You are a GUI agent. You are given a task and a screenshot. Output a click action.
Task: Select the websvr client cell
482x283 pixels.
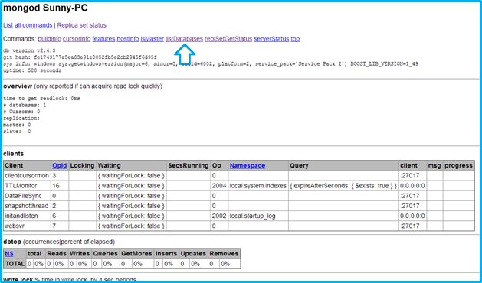pyautogui.click(x=27, y=226)
